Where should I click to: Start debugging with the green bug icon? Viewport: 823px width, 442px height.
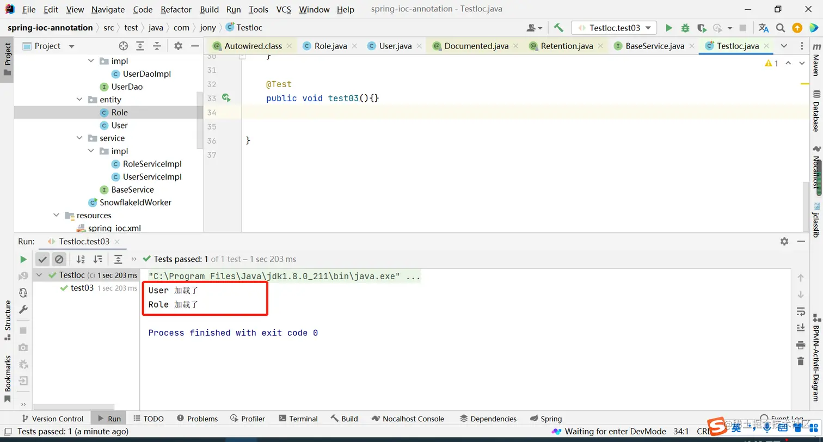pyautogui.click(x=685, y=28)
